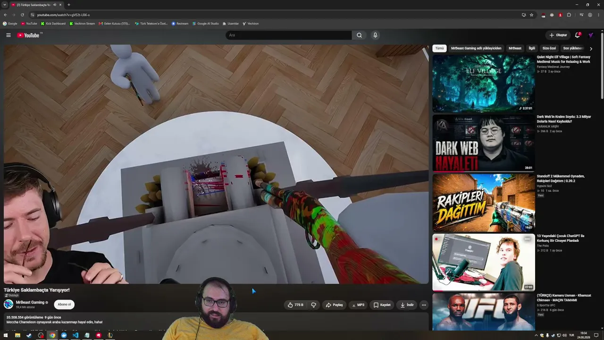Download the video with İndir

407,305
